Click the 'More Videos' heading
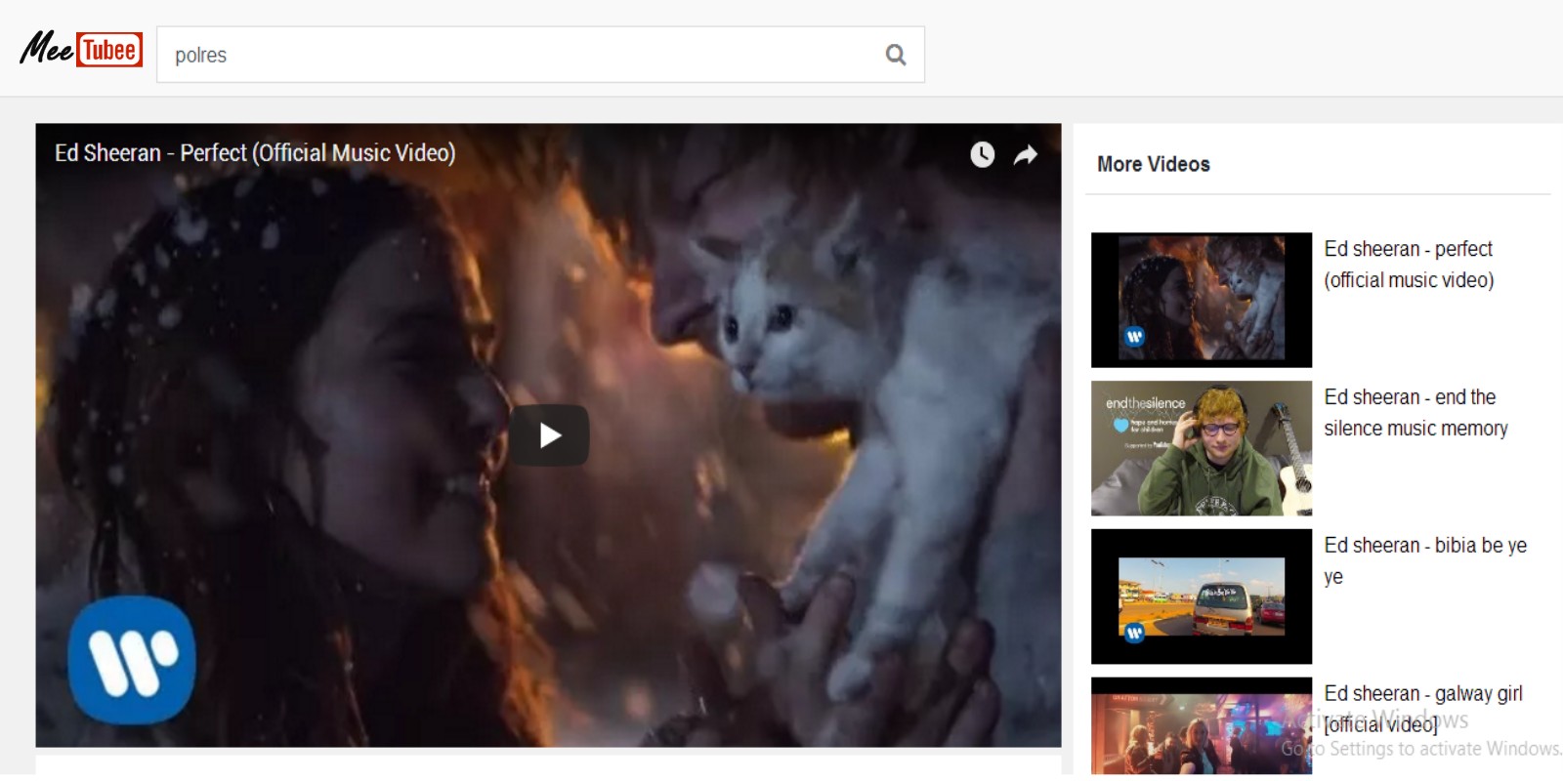1563x781 pixels. 1154,164
